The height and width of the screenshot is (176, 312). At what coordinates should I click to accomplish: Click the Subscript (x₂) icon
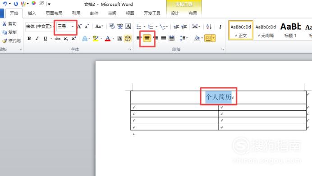pos(66,39)
